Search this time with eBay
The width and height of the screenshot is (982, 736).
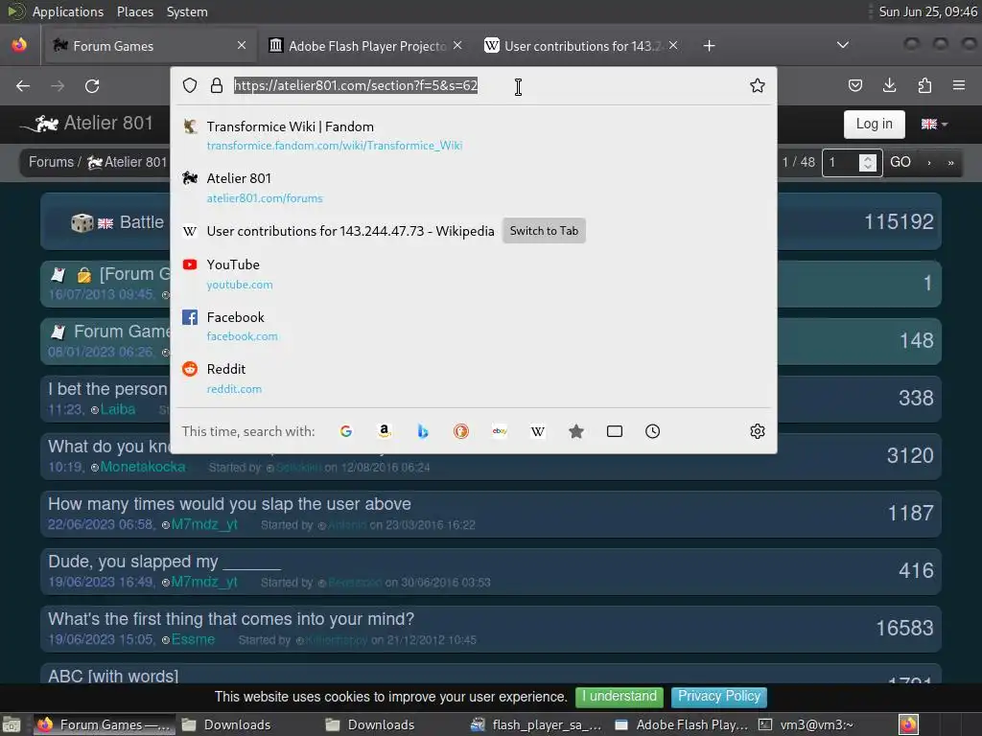pos(499,431)
